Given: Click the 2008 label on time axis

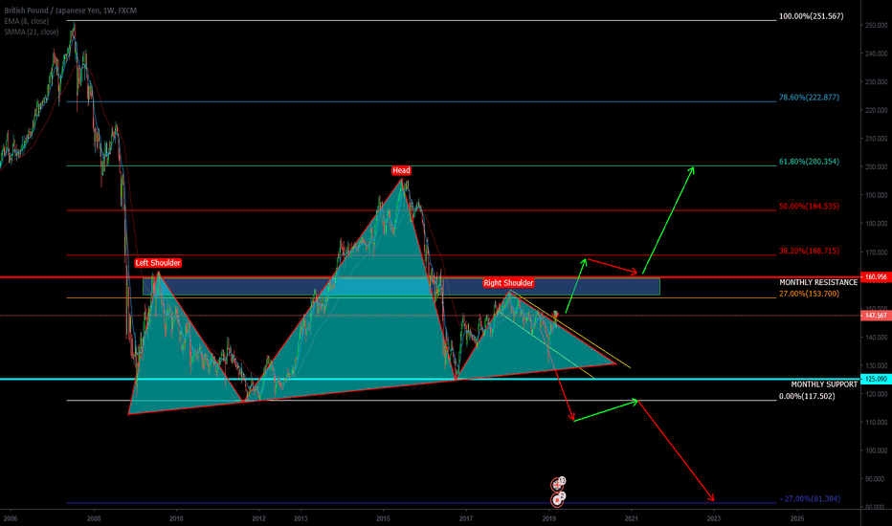Looking at the screenshot, I should tap(94, 518).
